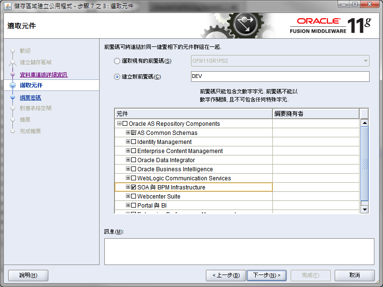Close the repository creation utility window
Screen dimensions: 383x287
click(370, 4)
